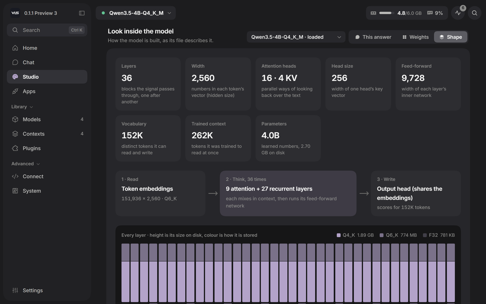The image size is (486, 304).
Task: Select the Studio palette icon
Action: (15, 77)
